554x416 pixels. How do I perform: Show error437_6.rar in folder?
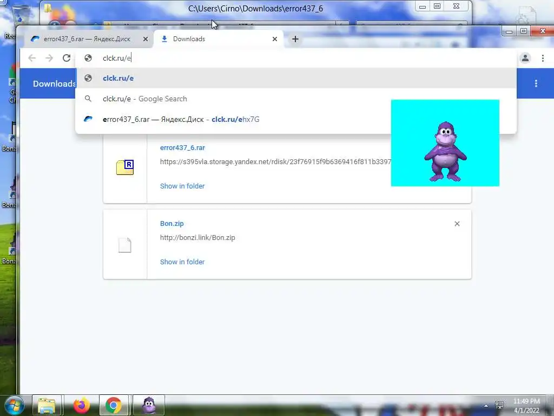pyautogui.click(x=182, y=186)
